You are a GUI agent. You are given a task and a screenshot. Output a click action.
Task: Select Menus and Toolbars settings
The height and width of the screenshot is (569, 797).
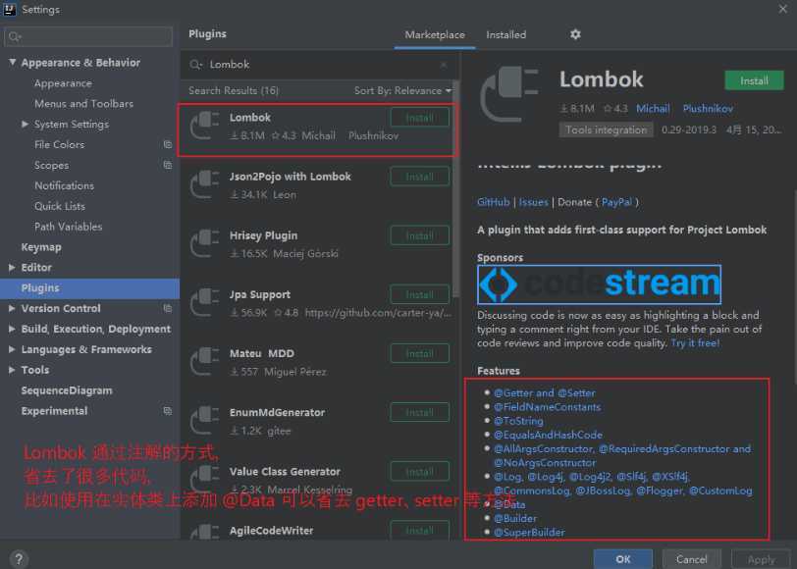83,103
